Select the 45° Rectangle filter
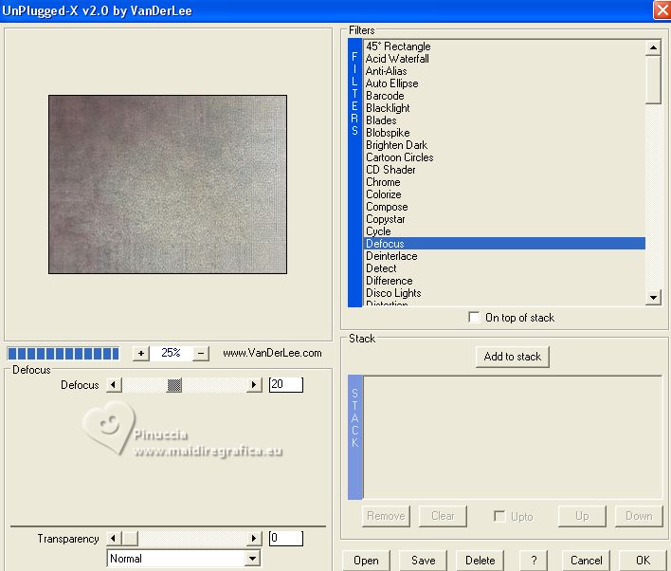The image size is (671, 571). pyautogui.click(x=504, y=46)
